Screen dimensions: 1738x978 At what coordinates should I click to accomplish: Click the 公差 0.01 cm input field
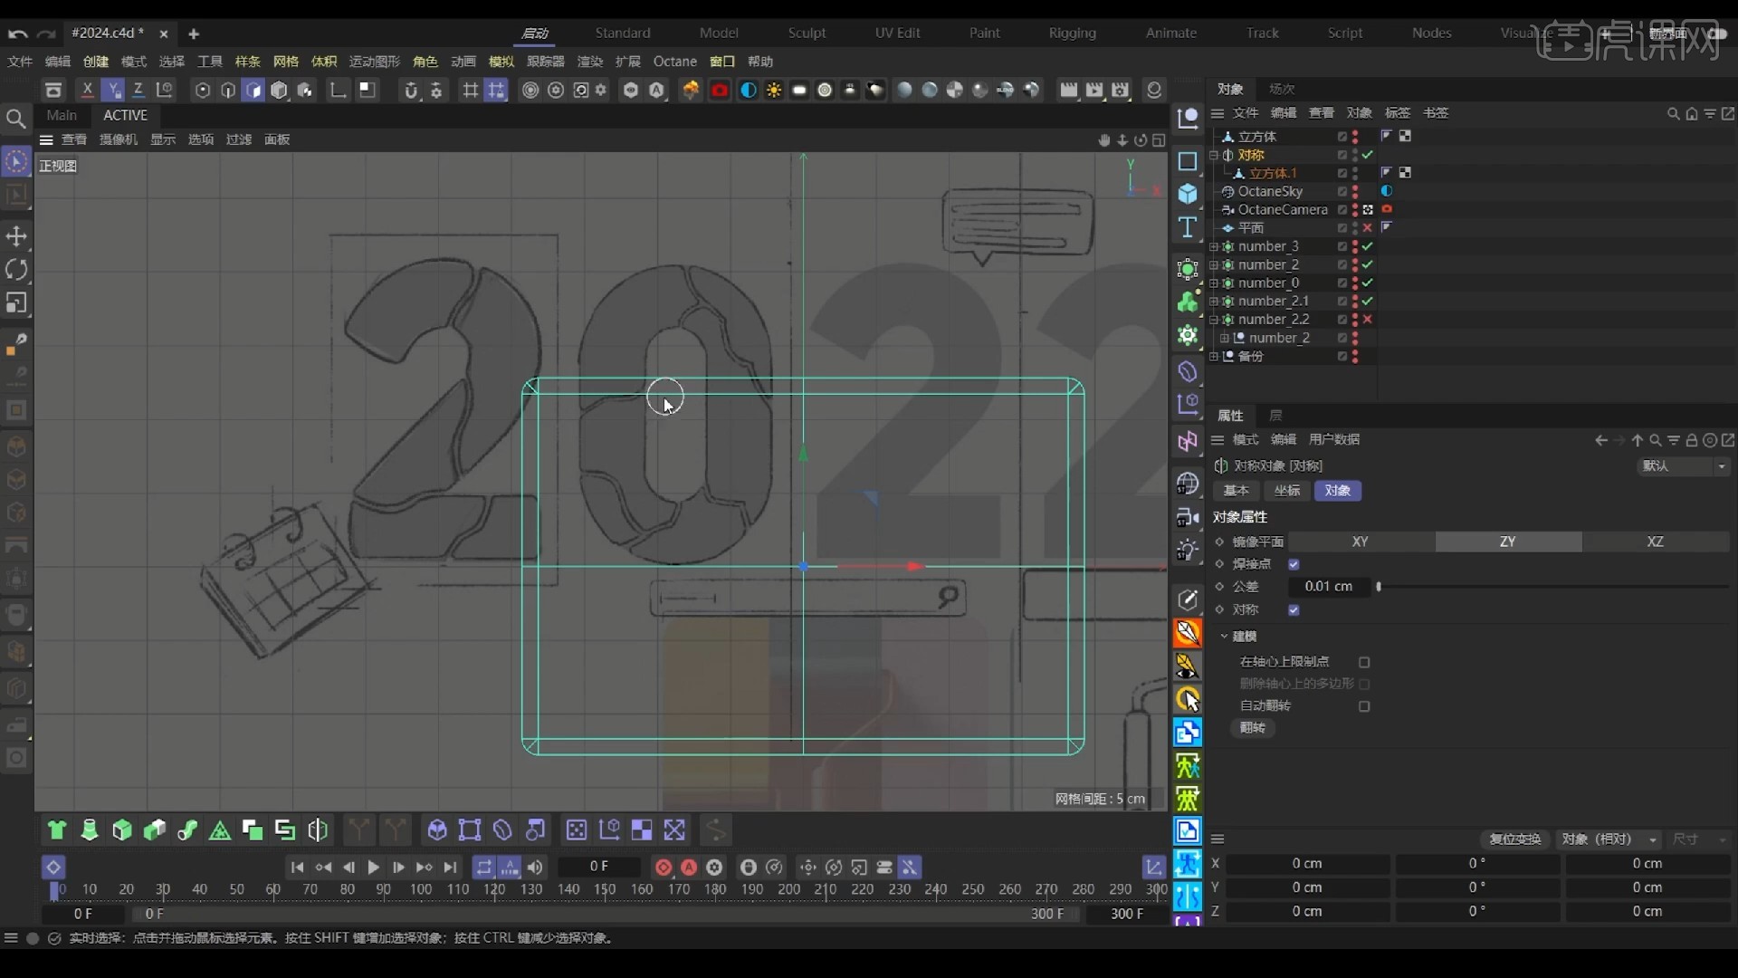1328,587
